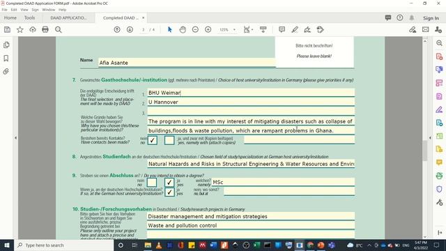
Task: Click the taskbar search box
Action: [x=63, y=245]
